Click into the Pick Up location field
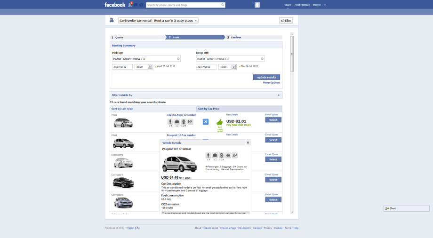Viewport: 433px width, 238px height. [x=146, y=59]
